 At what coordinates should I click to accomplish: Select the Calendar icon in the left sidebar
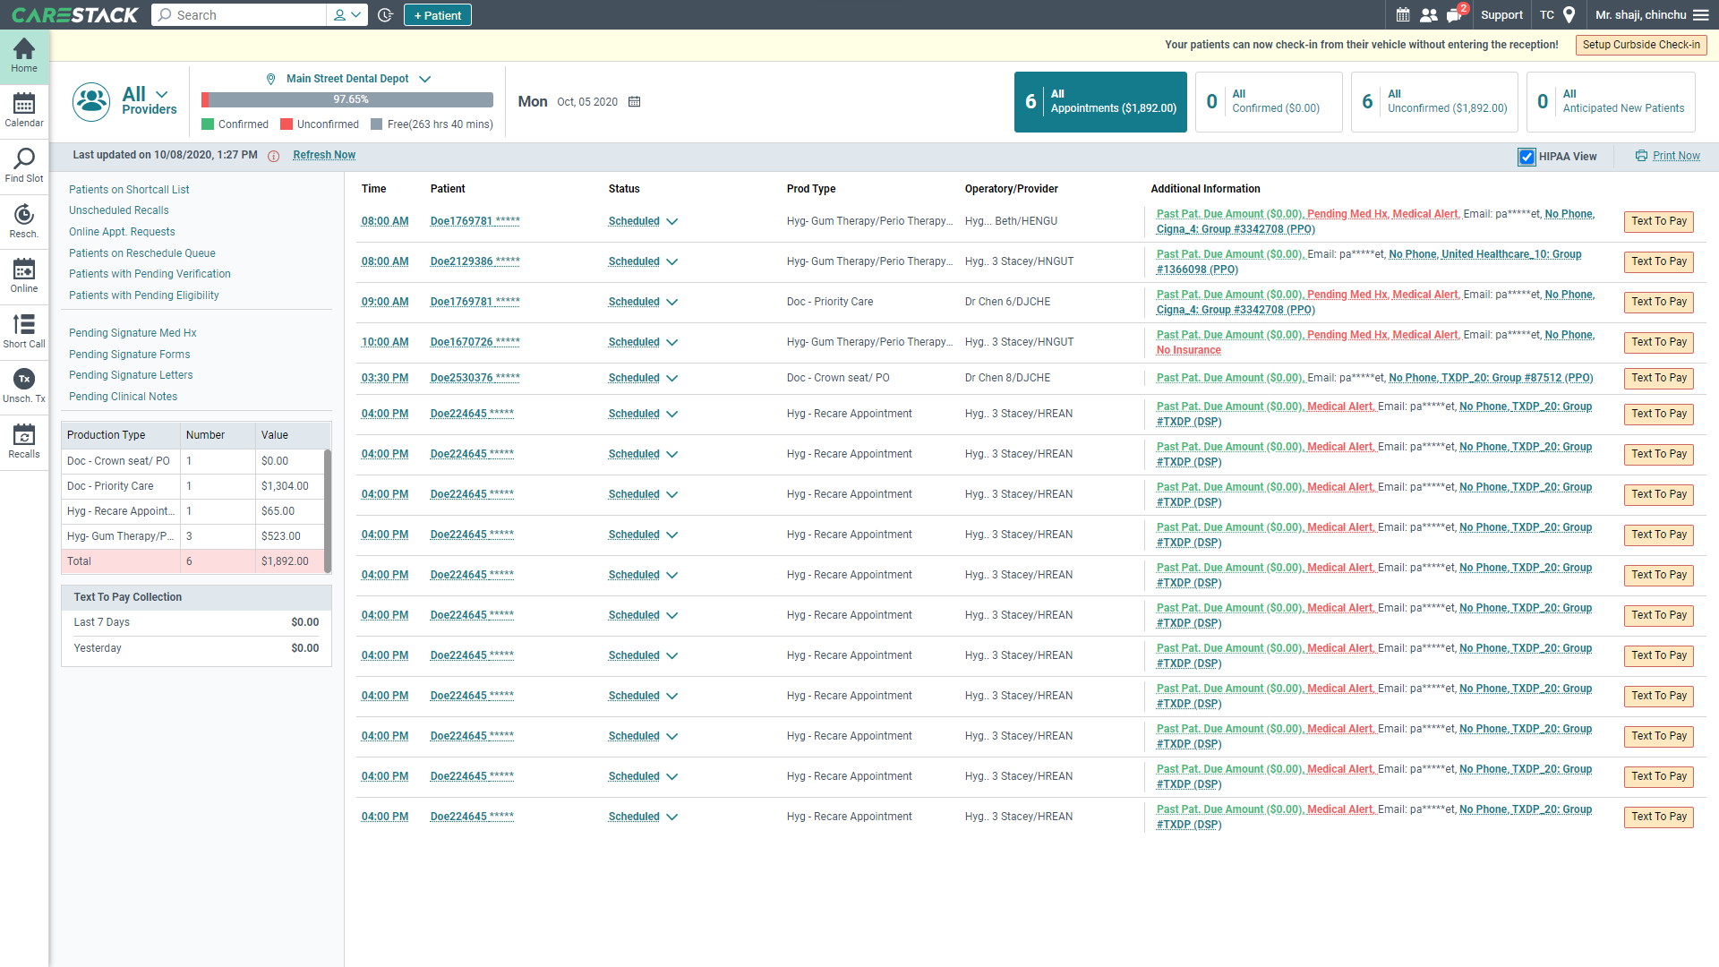click(x=23, y=107)
